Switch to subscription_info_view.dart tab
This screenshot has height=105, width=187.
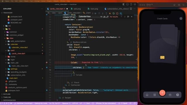(117, 9)
